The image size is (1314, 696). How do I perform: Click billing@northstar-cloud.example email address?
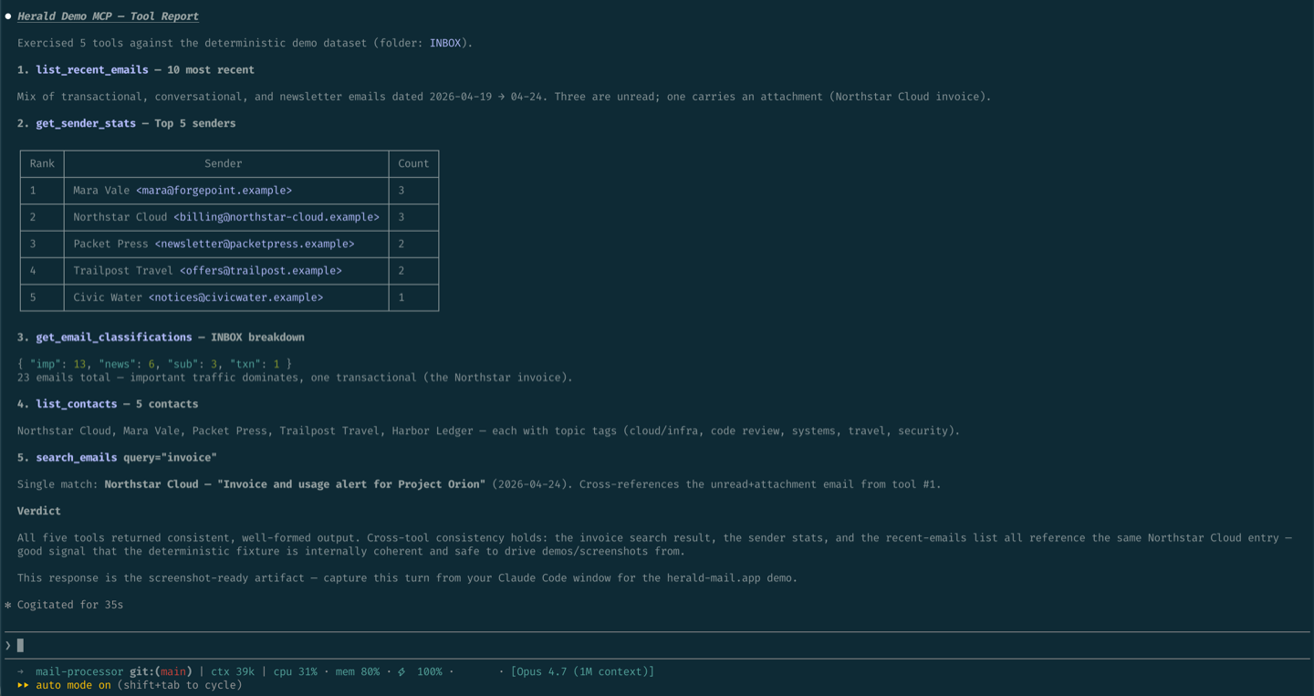(x=276, y=217)
